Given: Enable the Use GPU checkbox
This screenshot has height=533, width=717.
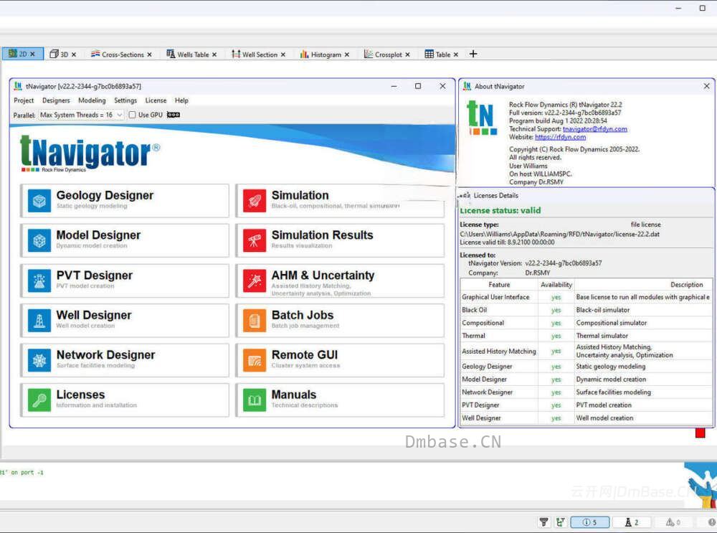Looking at the screenshot, I should (x=132, y=115).
